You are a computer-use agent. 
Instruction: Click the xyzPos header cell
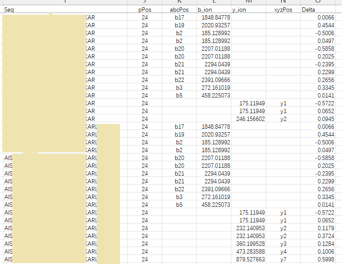point(283,10)
